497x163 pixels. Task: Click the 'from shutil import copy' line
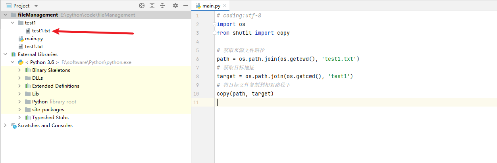pyautogui.click(x=253, y=33)
